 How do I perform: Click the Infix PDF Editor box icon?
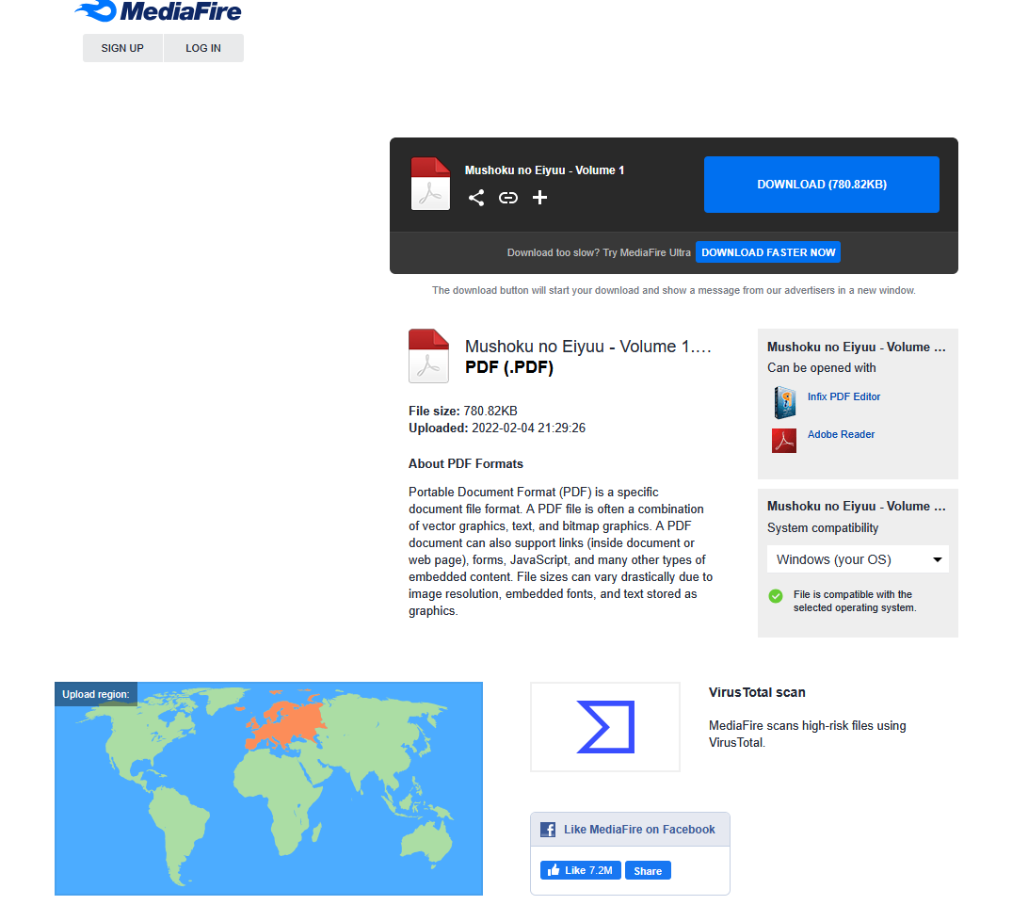(785, 402)
